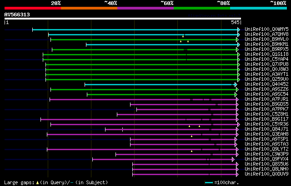The height and width of the screenshot is (186, 291).
Task: Click the UniRef100_B9RPX5 hit name
Action: click(266, 49)
